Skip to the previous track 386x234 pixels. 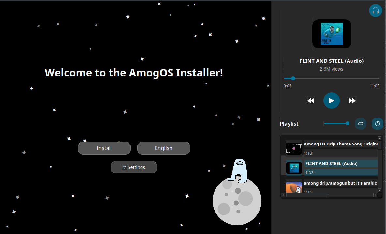click(310, 101)
